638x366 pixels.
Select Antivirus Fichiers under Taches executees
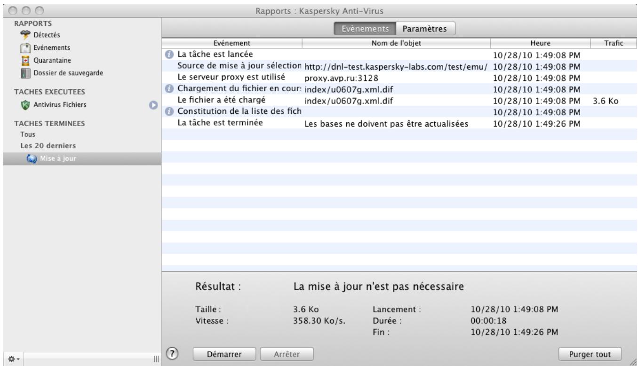click(59, 105)
